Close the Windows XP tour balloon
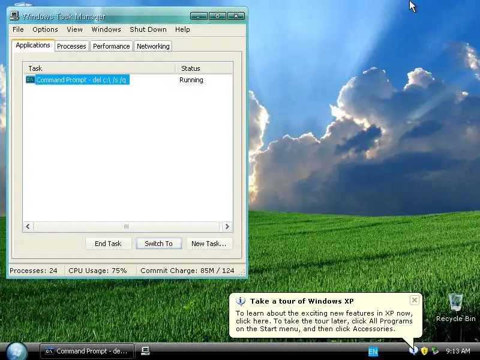480x360 pixels. point(414,300)
